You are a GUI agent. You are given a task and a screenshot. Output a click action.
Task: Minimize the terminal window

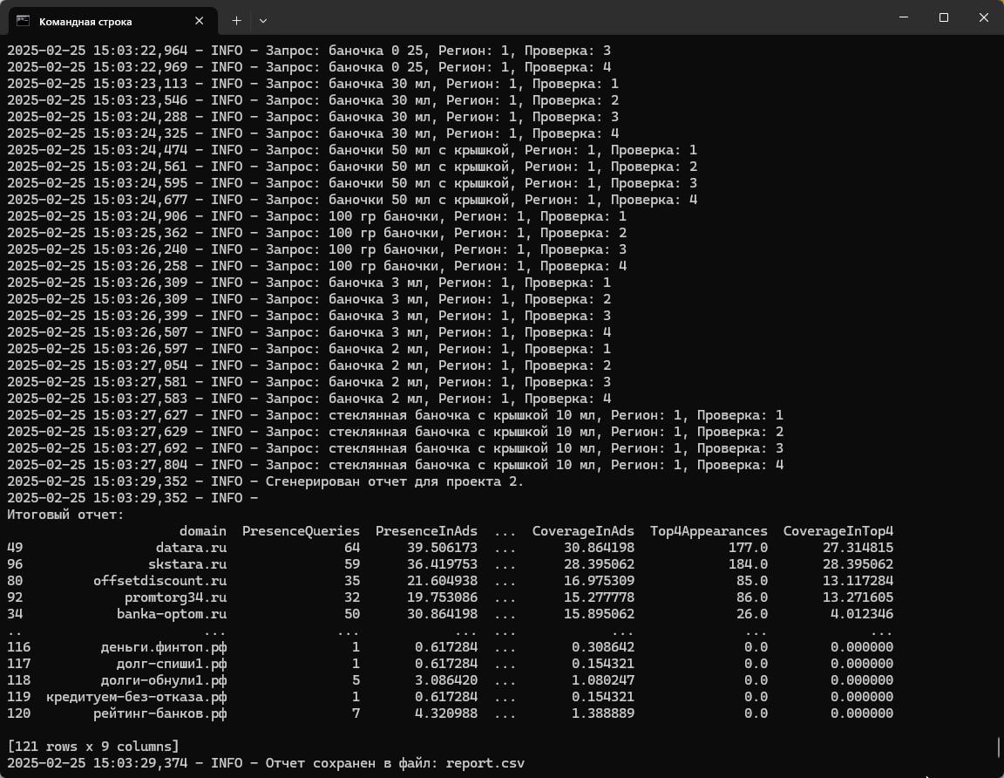pyautogui.click(x=904, y=17)
